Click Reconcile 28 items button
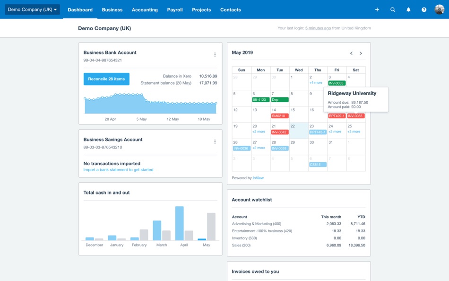The width and height of the screenshot is (449, 281). [106, 79]
